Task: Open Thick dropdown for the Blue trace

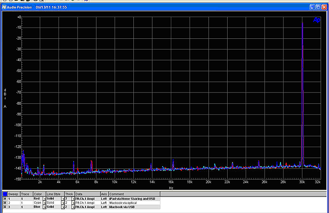Action: pos(73,207)
